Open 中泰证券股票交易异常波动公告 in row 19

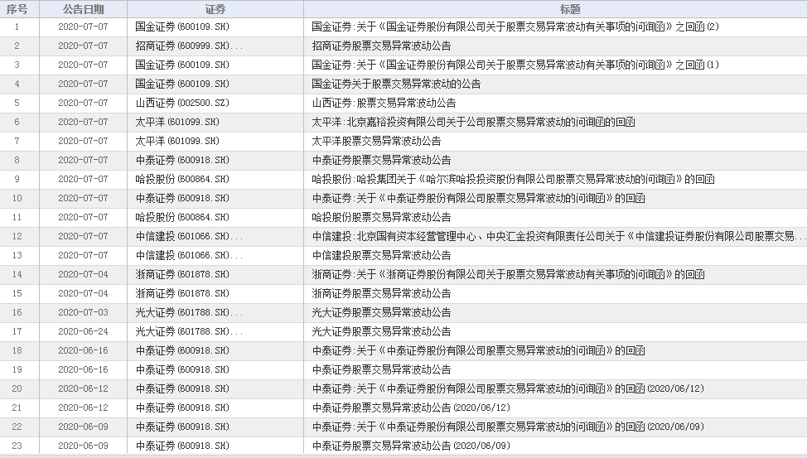[381, 369]
